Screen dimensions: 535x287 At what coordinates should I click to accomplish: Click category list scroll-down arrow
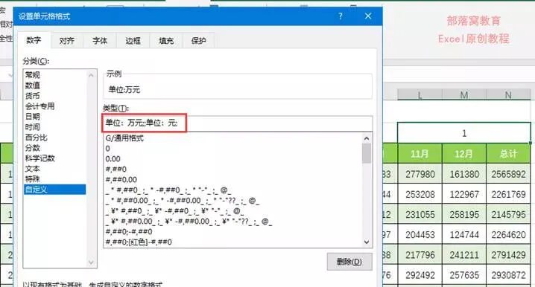click(x=91, y=262)
